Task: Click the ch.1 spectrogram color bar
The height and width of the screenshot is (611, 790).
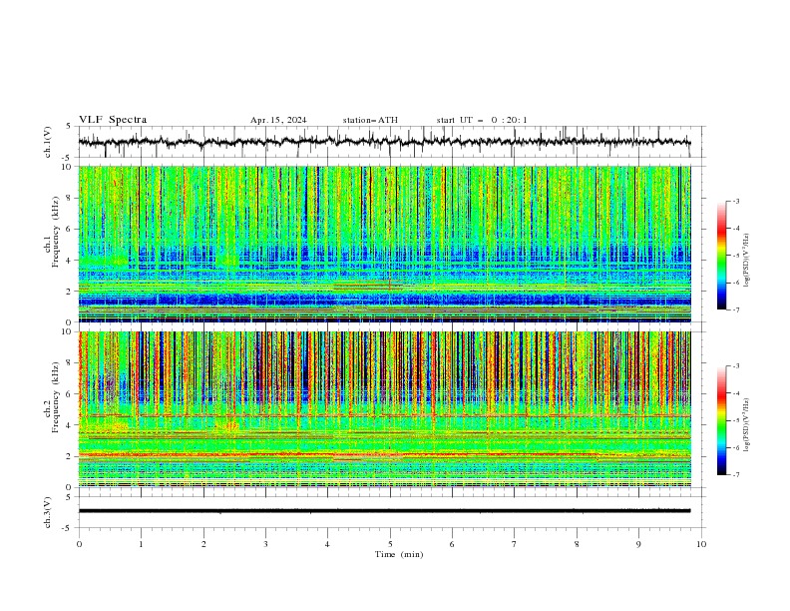Action: pos(722,256)
